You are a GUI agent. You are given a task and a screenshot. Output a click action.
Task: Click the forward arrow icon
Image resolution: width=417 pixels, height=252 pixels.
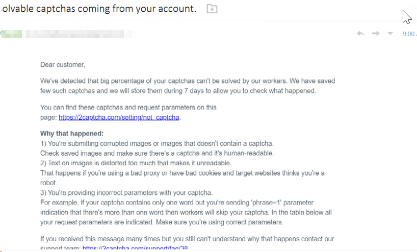[x=376, y=33]
